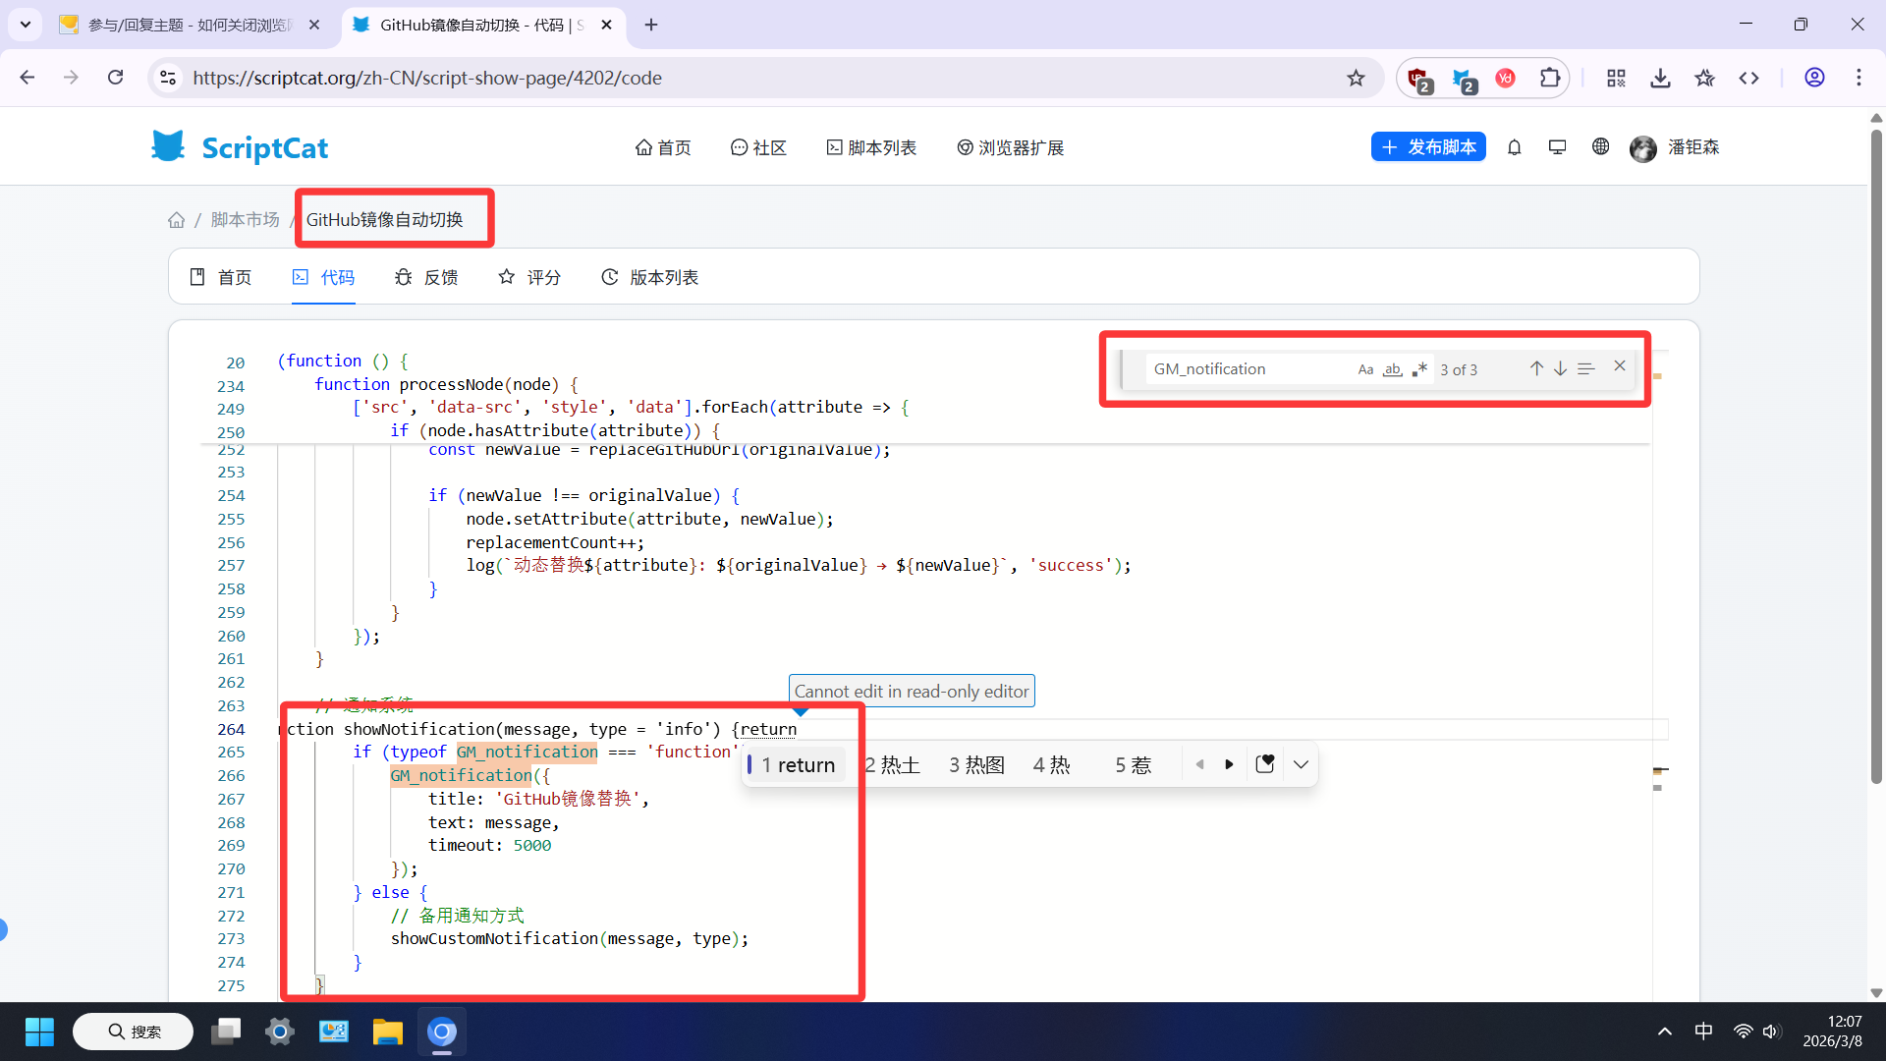Open the notifications bell icon

(x=1514, y=147)
